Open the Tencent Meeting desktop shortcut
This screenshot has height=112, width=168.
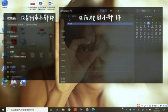click(23, 83)
